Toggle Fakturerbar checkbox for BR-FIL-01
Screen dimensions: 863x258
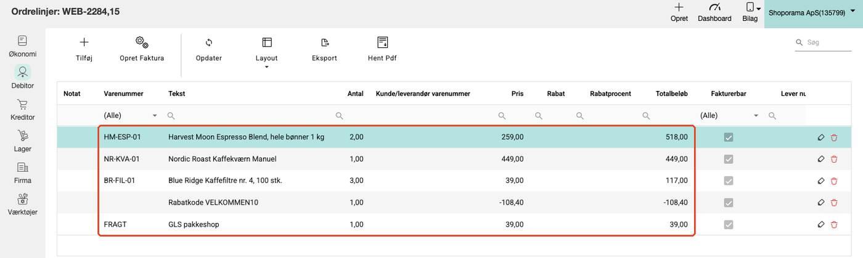tap(729, 181)
